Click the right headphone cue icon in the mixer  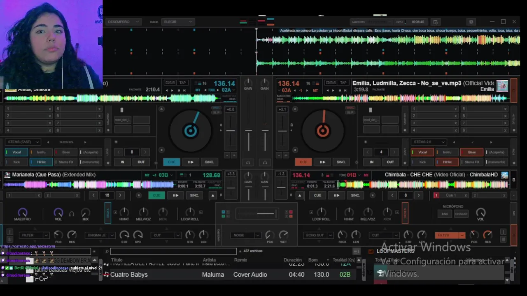click(x=265, y=162)
